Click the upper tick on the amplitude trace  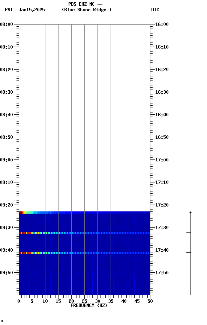coord(189,233)
